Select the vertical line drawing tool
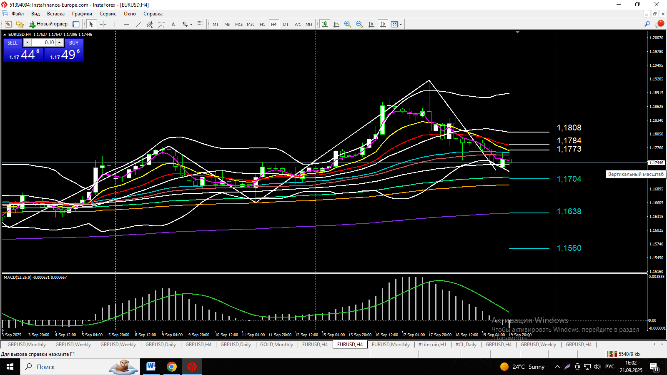Viewport: 667px width, 375px height. pos(115,24)
